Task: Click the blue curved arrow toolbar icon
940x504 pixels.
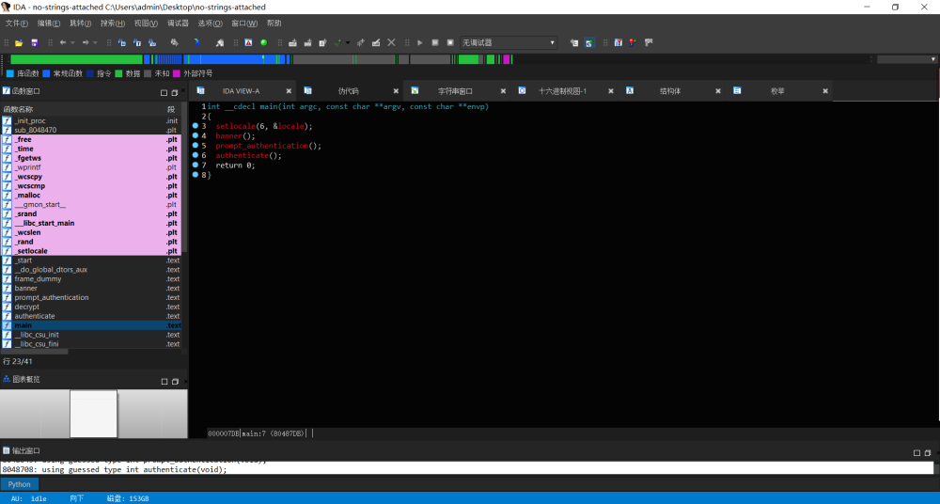Action: point(196,42)
